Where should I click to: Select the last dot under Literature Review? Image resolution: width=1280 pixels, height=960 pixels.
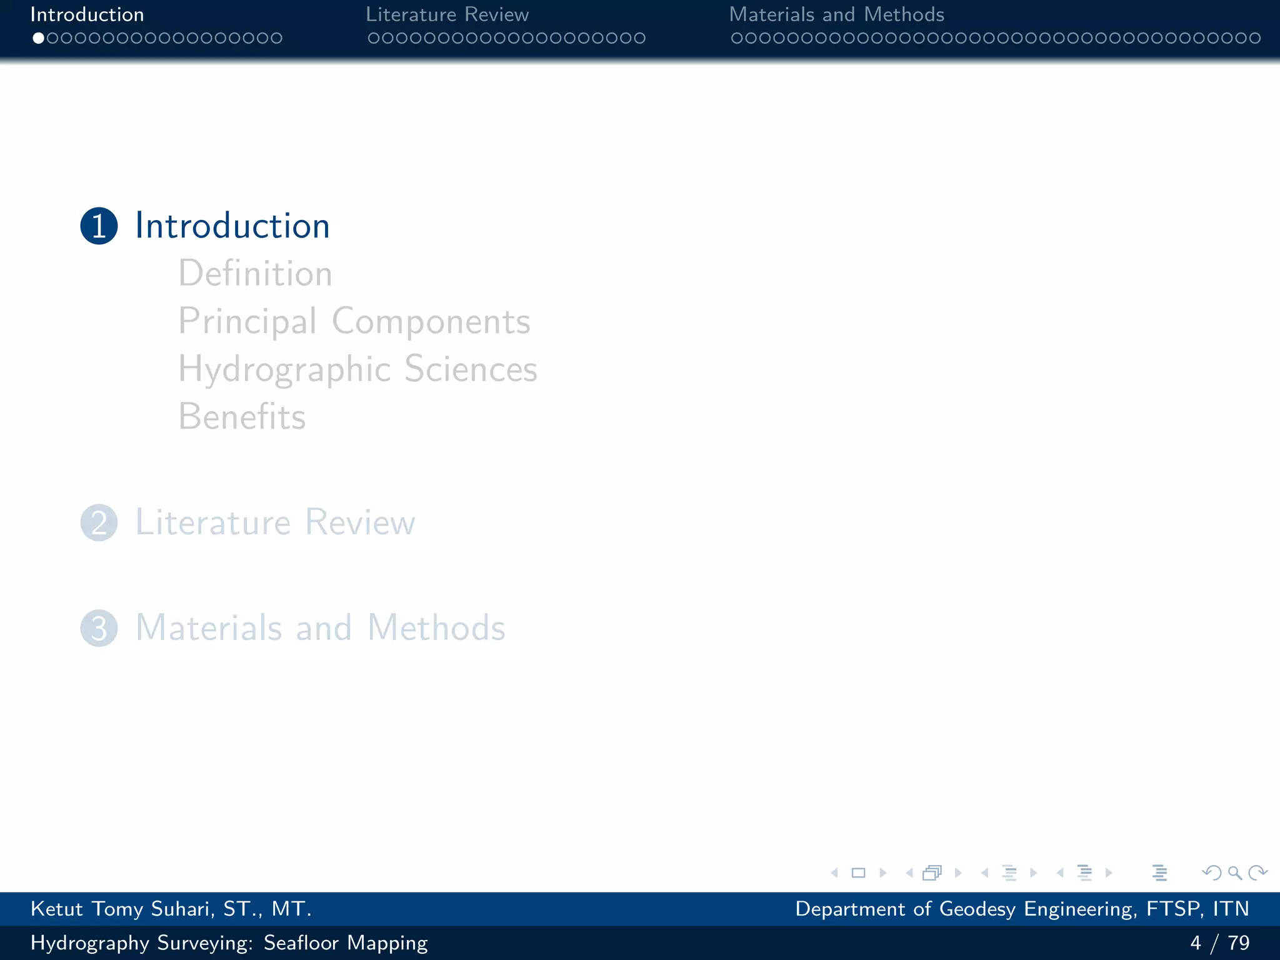pos(639,38)
